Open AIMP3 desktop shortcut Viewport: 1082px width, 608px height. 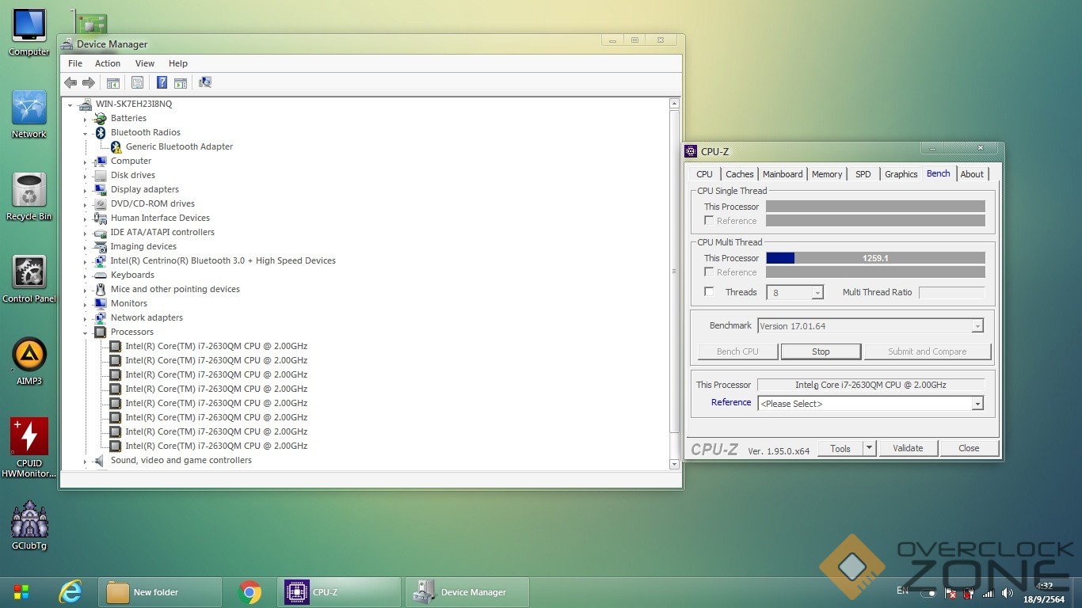pyautogui.click(x=29, y=356)
